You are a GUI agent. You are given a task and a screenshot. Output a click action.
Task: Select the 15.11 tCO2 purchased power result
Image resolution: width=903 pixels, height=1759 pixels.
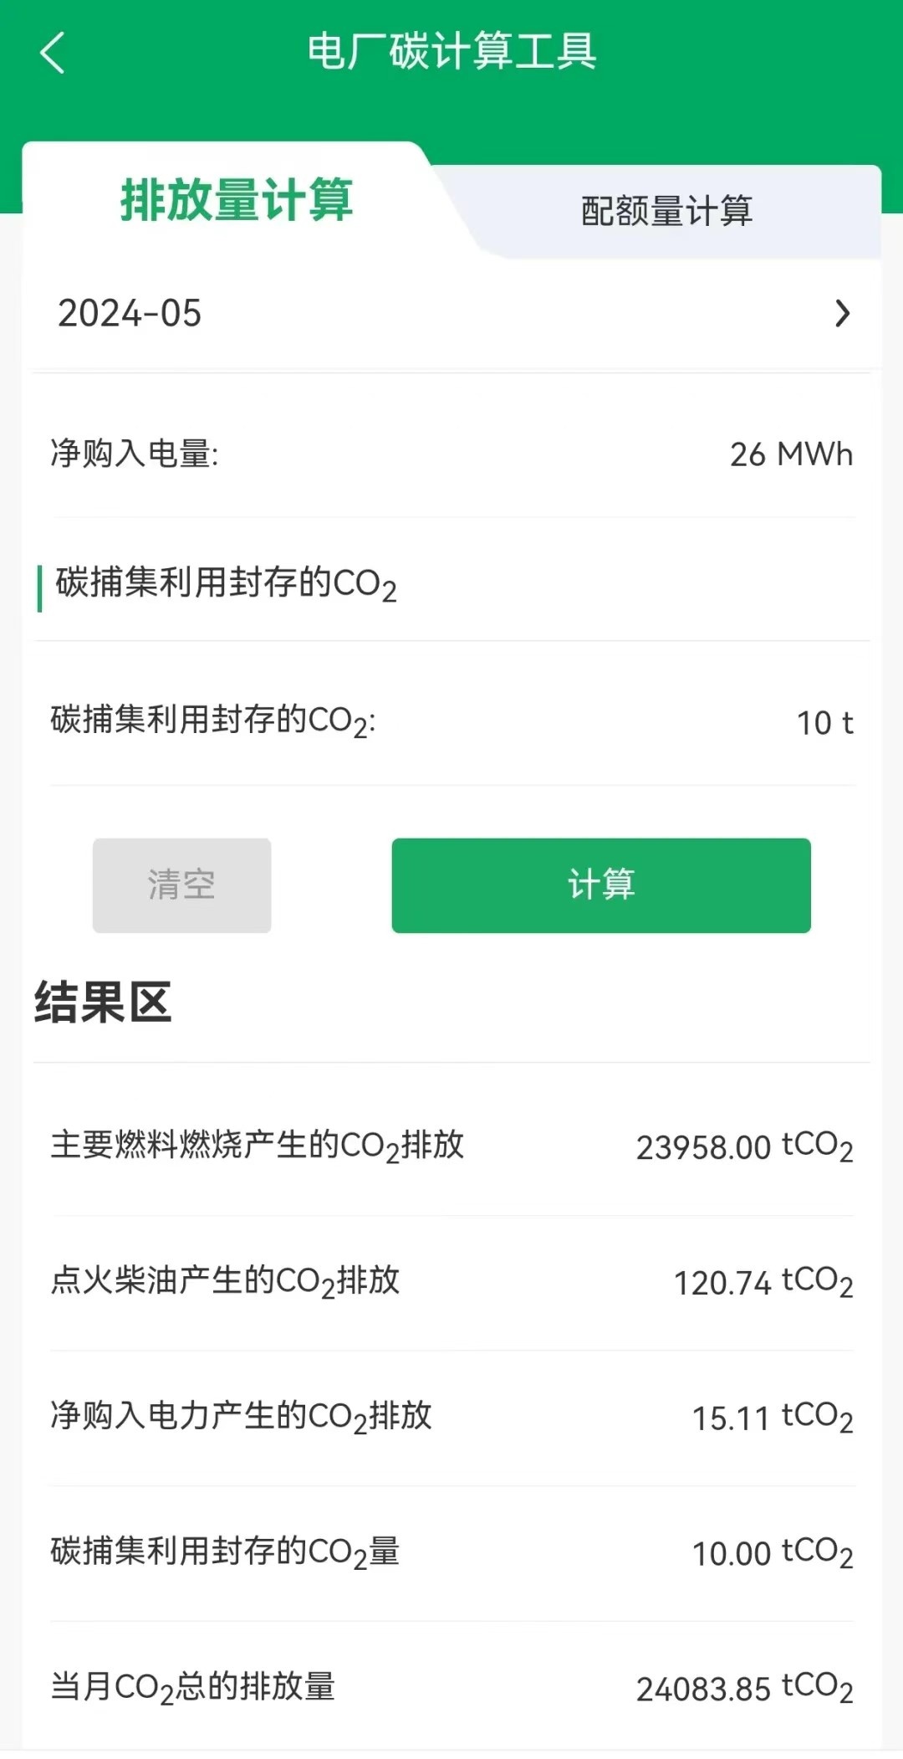point(772,1418)
